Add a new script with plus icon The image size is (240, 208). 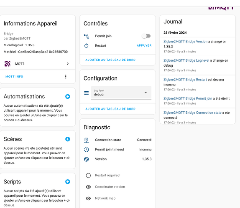68,182
